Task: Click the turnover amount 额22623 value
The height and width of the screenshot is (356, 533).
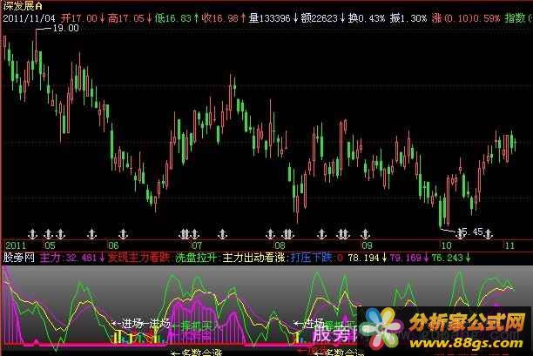Action: [x=319, y=18]
